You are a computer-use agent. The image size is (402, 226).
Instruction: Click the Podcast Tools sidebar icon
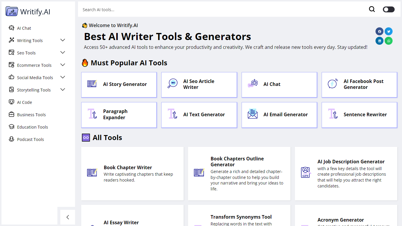tap(11, 139)
